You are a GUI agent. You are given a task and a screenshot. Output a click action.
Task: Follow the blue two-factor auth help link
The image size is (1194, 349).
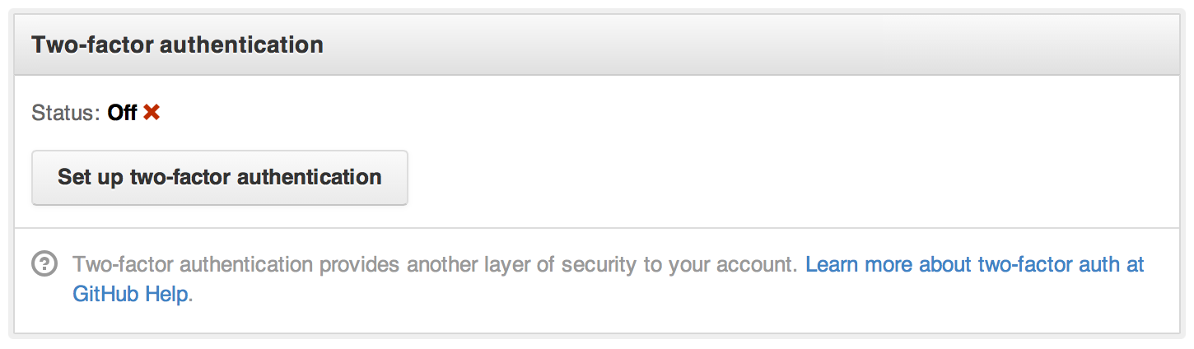pyautogui.click(x=974, y=265)
